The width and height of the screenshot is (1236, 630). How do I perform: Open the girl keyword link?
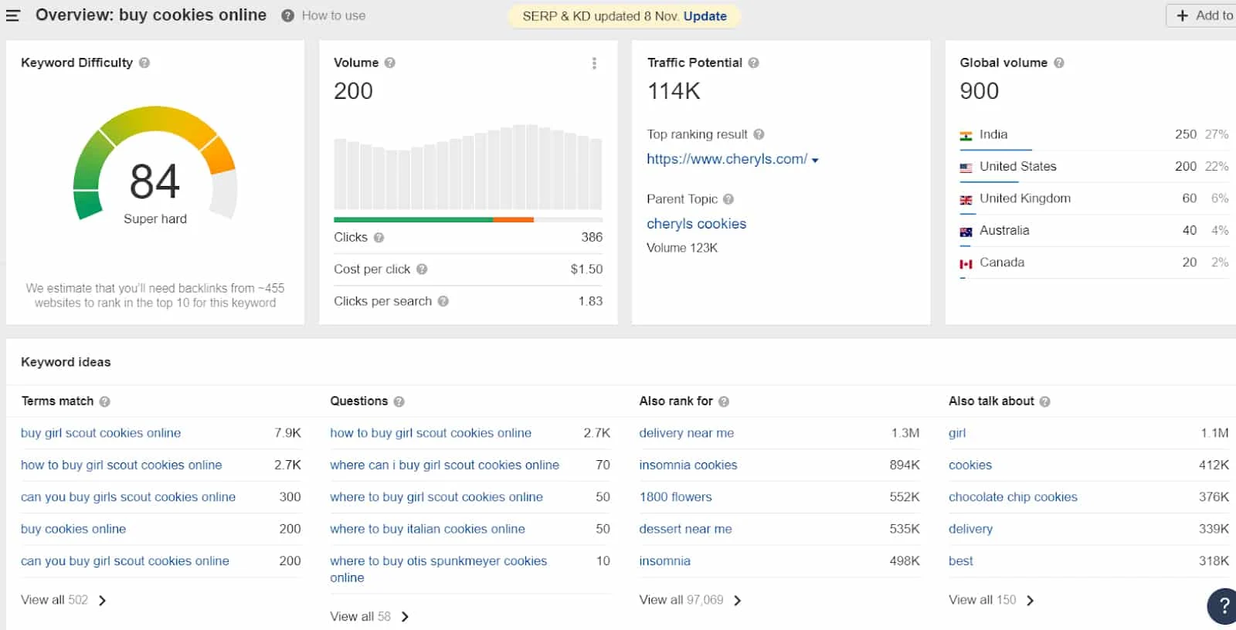pos(957,433)
